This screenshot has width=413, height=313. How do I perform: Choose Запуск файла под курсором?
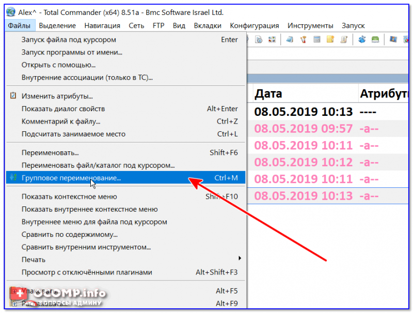pos(125,40)
